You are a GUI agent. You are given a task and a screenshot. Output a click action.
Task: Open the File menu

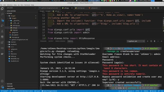click(1, 5)
